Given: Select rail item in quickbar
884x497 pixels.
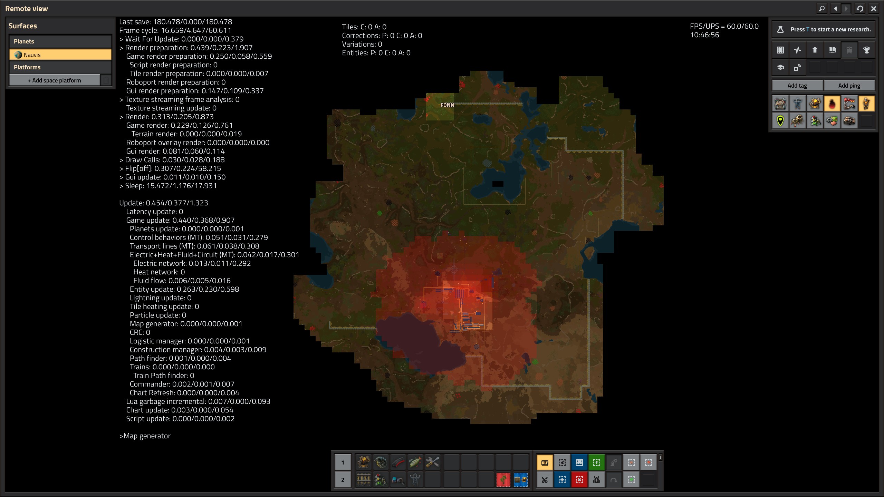Looking at the screenshot, I should pyautogui.click(x=363, y=479).
